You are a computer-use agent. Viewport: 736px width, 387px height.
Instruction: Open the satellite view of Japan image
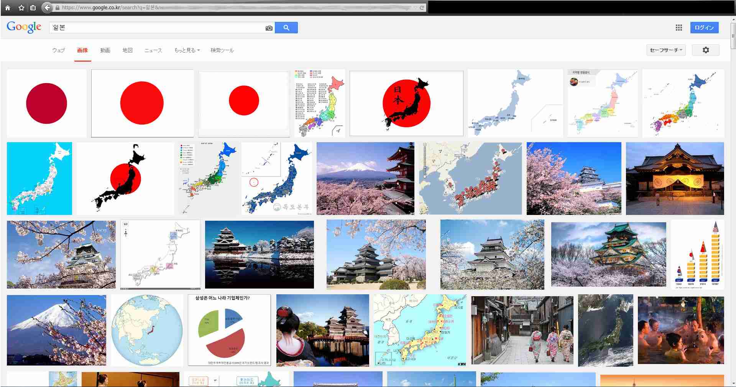[606, 330]
